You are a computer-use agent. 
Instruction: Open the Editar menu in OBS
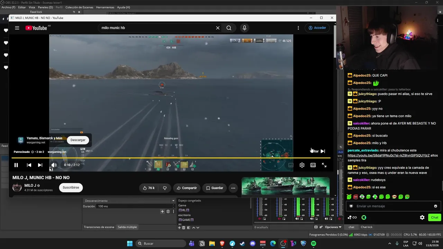point(22,7)
